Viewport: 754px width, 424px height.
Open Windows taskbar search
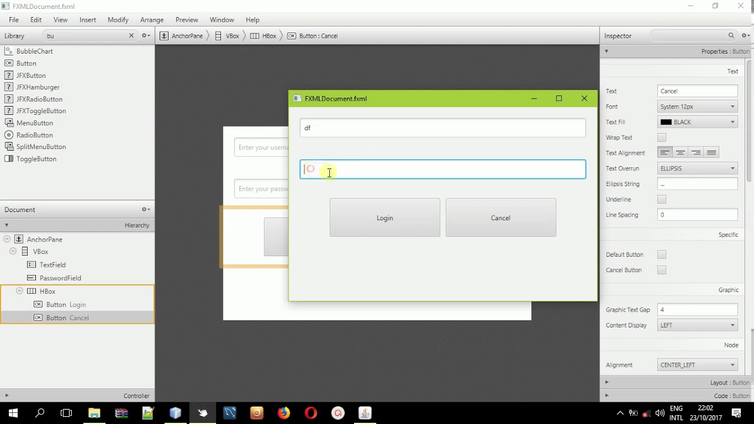click(40, 413)
